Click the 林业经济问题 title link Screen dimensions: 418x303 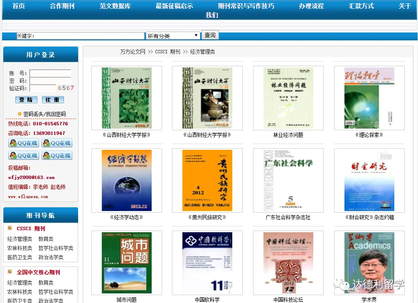coord(288,135)
